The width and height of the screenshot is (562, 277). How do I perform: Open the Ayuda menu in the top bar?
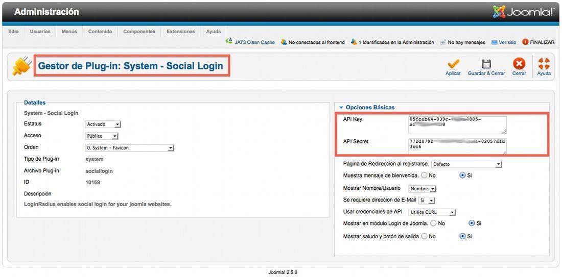click(213, 32)
